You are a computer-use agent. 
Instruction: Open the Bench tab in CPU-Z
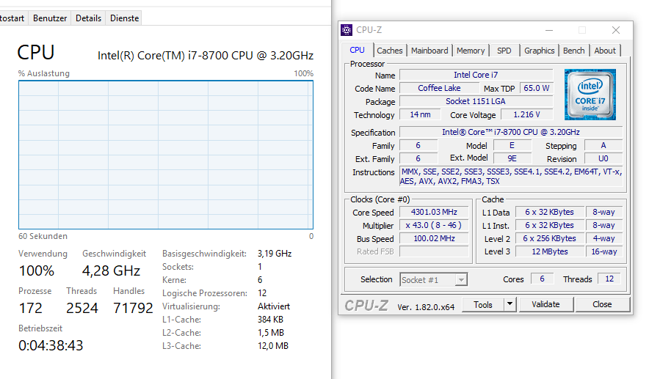[574, 51]
